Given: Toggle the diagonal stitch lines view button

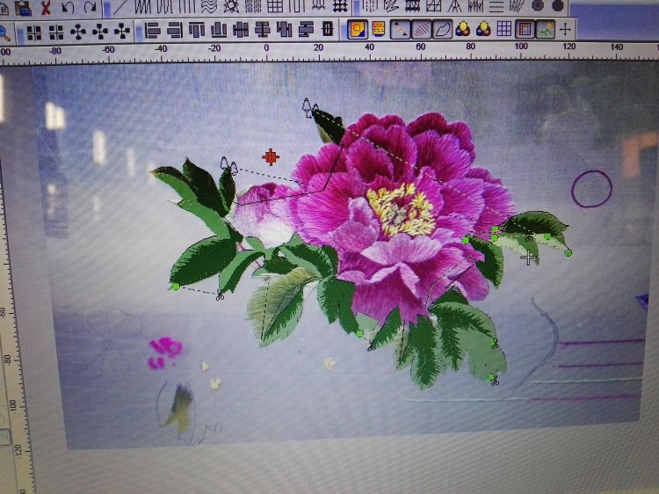Looking at the screenshot, I should 422,30.
